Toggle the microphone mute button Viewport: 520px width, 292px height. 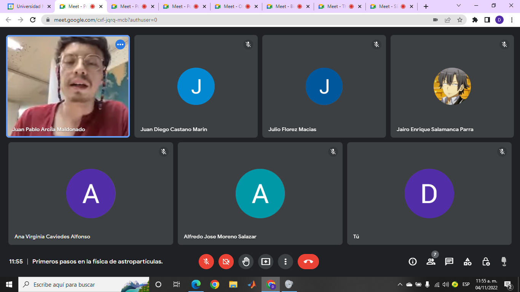click(206, 262)
